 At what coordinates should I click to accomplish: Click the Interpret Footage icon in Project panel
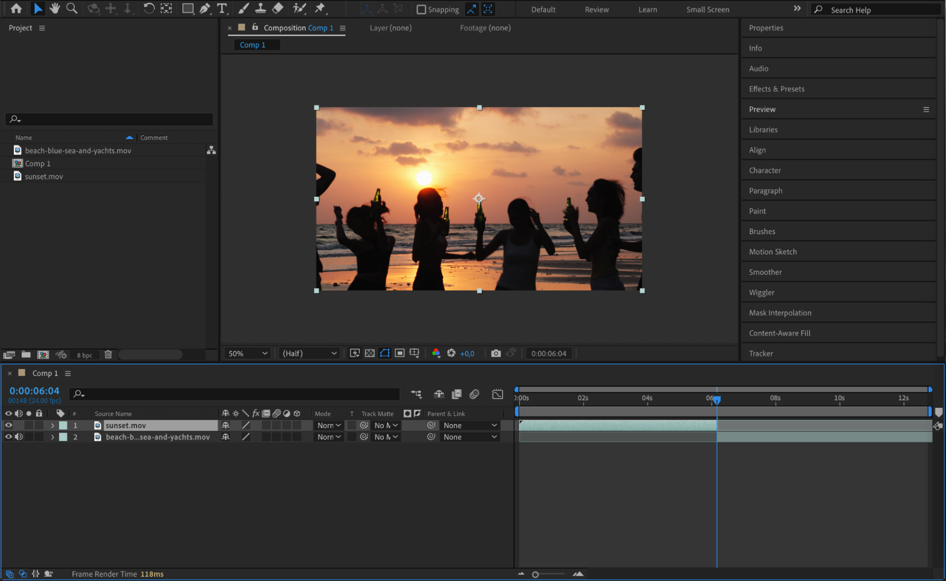(x=9, y=355)
